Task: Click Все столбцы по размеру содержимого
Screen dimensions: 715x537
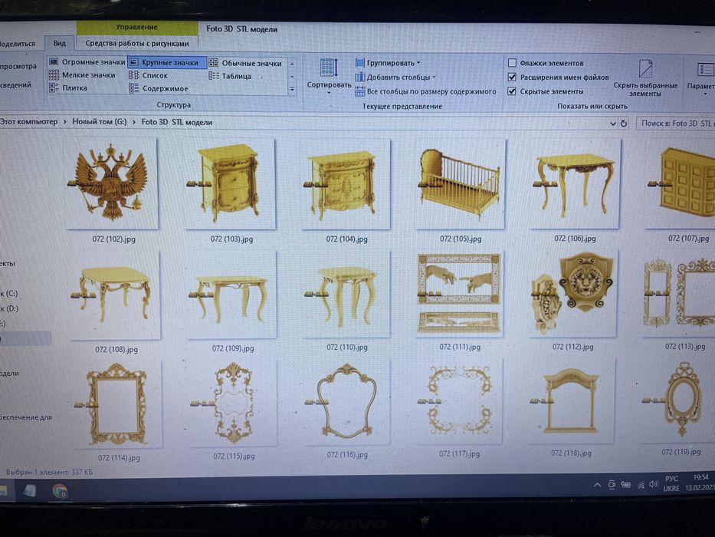Action: pyautogui.click(x=425, y=91)
